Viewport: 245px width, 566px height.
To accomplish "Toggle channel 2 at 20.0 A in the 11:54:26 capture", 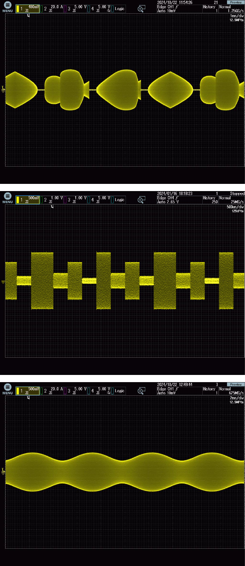I will click(51, 9).
